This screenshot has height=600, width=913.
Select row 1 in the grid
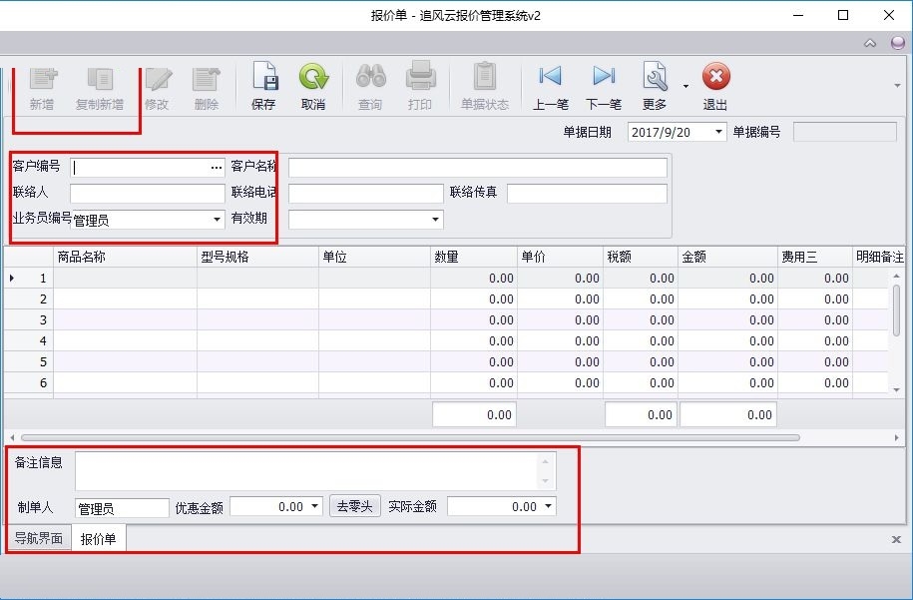coord(29,278)
